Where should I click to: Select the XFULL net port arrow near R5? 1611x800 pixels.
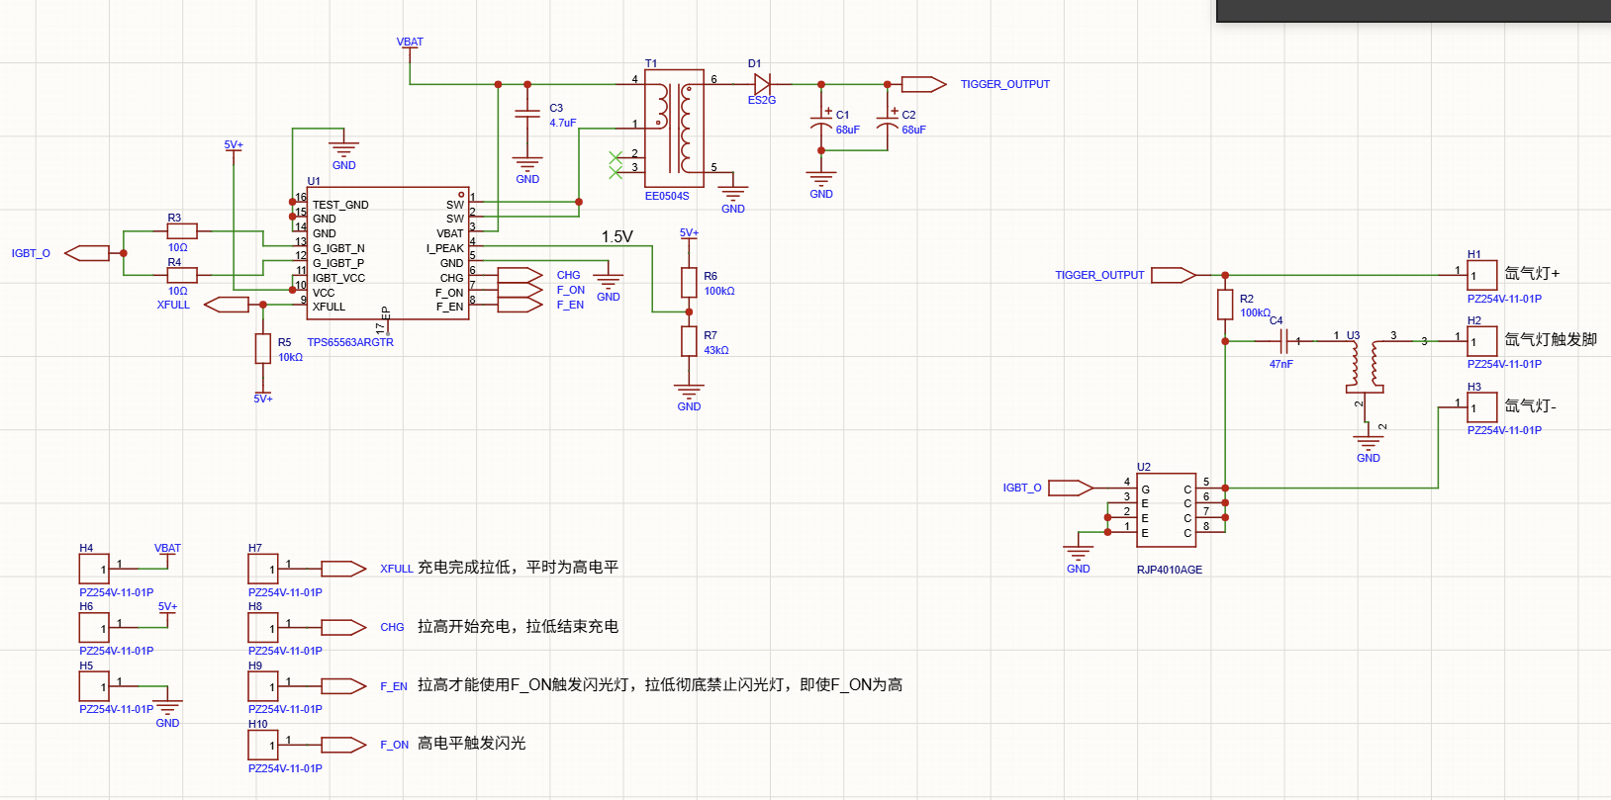[227, 305]
